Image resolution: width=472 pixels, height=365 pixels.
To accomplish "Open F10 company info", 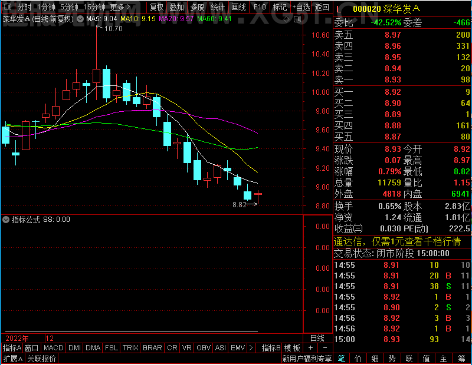I will point(260,7).
